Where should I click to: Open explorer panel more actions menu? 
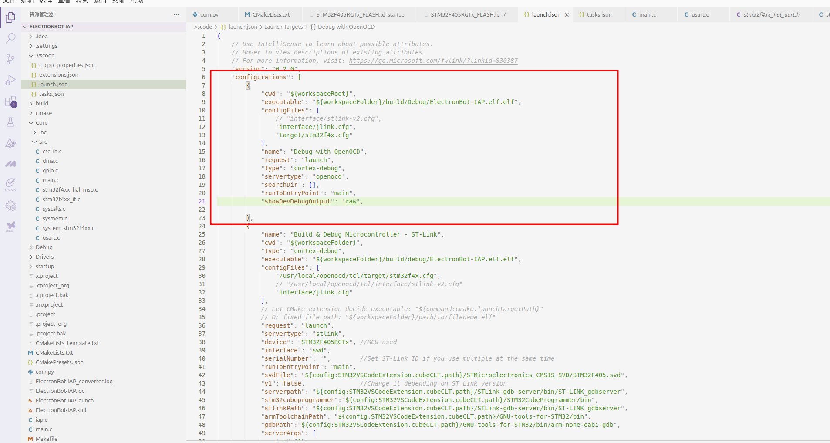point(176,14)
